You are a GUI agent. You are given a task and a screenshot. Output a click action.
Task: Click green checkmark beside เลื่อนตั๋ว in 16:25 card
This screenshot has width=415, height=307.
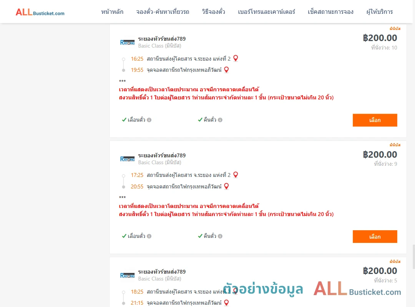click(124, 119)
